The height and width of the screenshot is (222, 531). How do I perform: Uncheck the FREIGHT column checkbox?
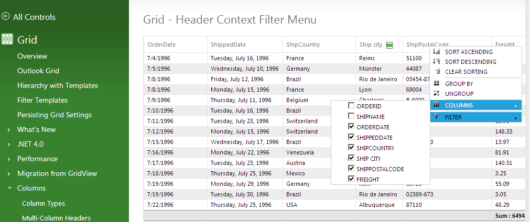(x=351, y=179)
